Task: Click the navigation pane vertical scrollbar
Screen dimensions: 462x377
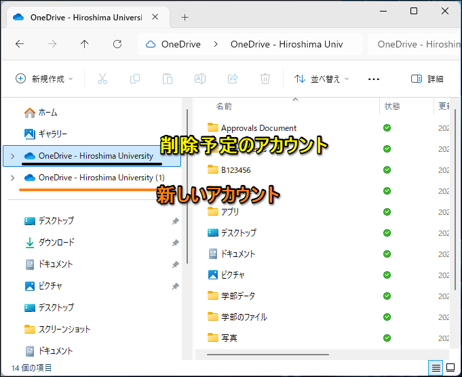Action: pyautogui.click(x=187, y=186)
